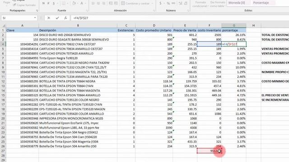Apply thousands separator style (000)
Screen dimensions: 289x162
(x=173, y=3)
